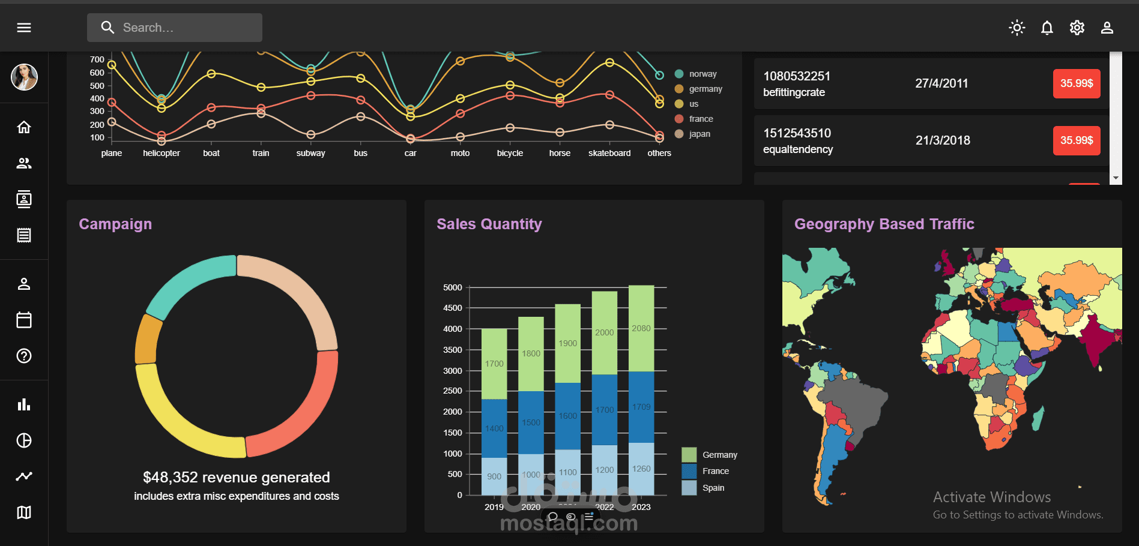Viewport: 1139px width, 546px height.
Task: Click the profile avatar picture
Action: pos(24,77)
